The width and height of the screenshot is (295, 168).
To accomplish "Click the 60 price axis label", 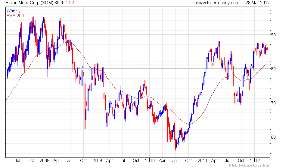I will 273,137.
